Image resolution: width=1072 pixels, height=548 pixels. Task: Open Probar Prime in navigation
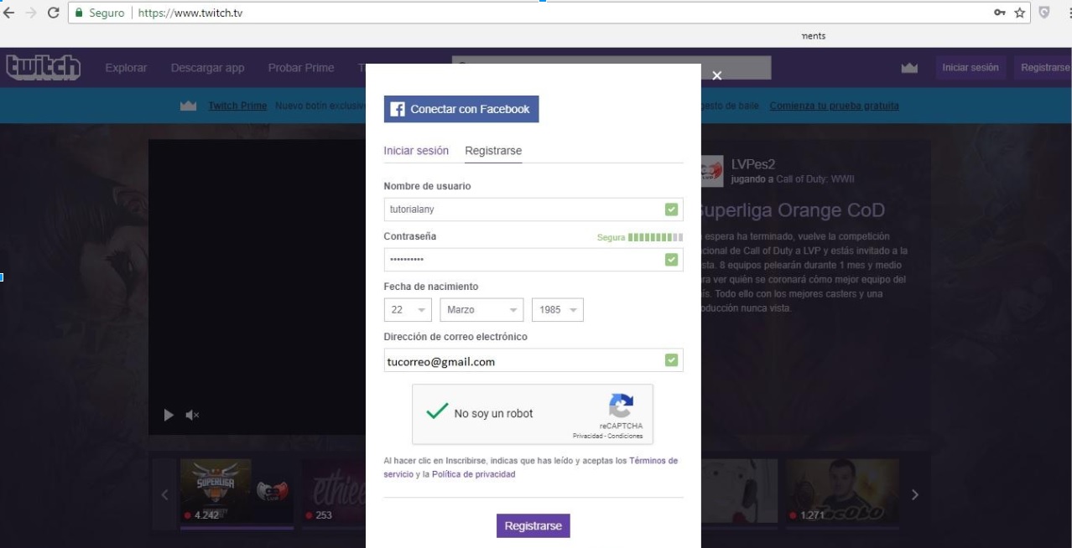click(x=301, y=68)
